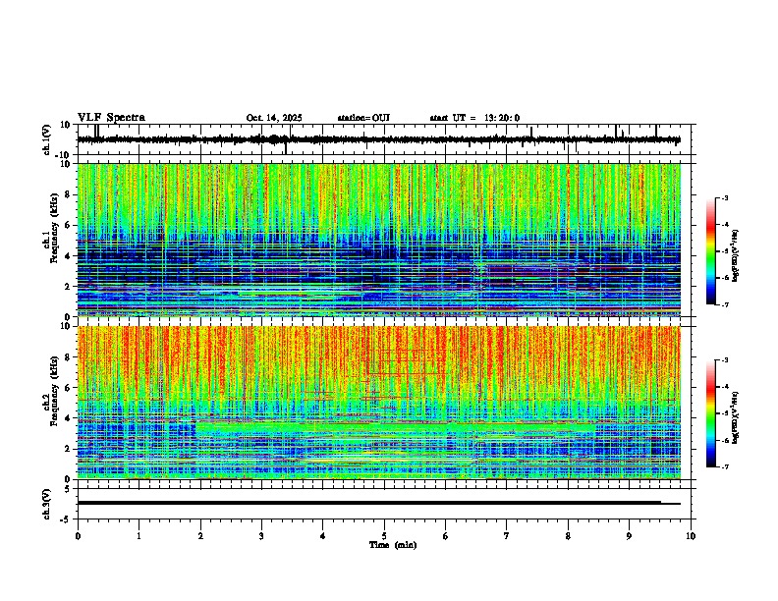778x601 pixels.
Task: Click the "-3" label on ch.2 colorbar
Action: 725,360
